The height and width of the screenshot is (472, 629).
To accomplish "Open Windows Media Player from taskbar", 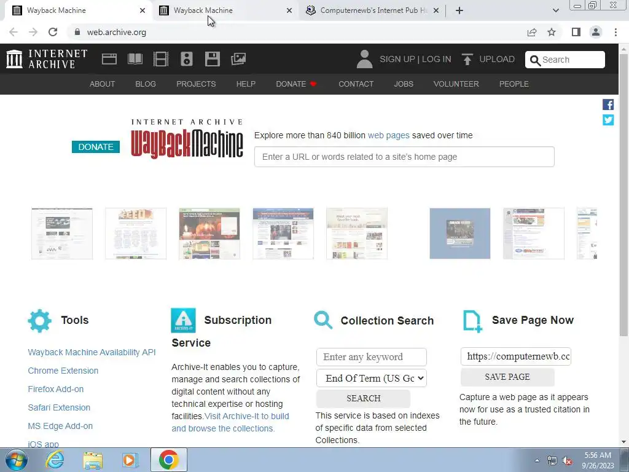I will (x=130, y=460).
